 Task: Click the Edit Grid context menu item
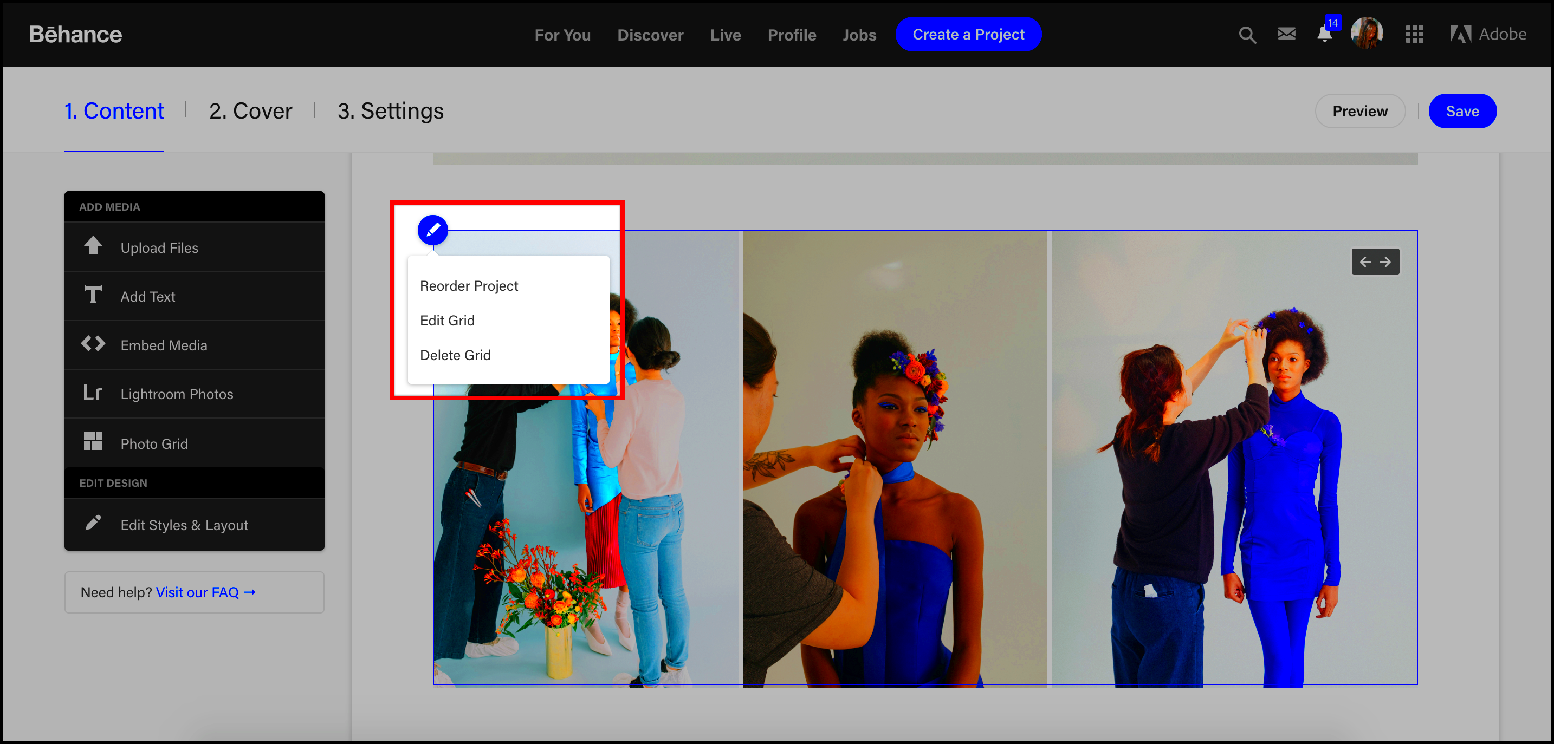pyautogui.click(x=448, y=320)
